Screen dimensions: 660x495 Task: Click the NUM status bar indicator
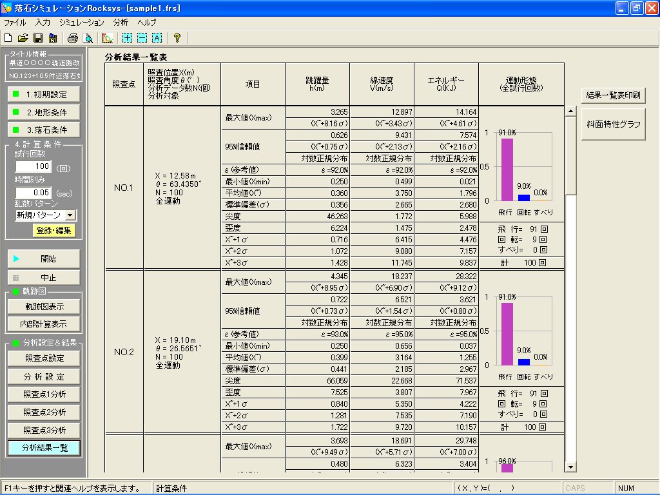coord(626,489)
